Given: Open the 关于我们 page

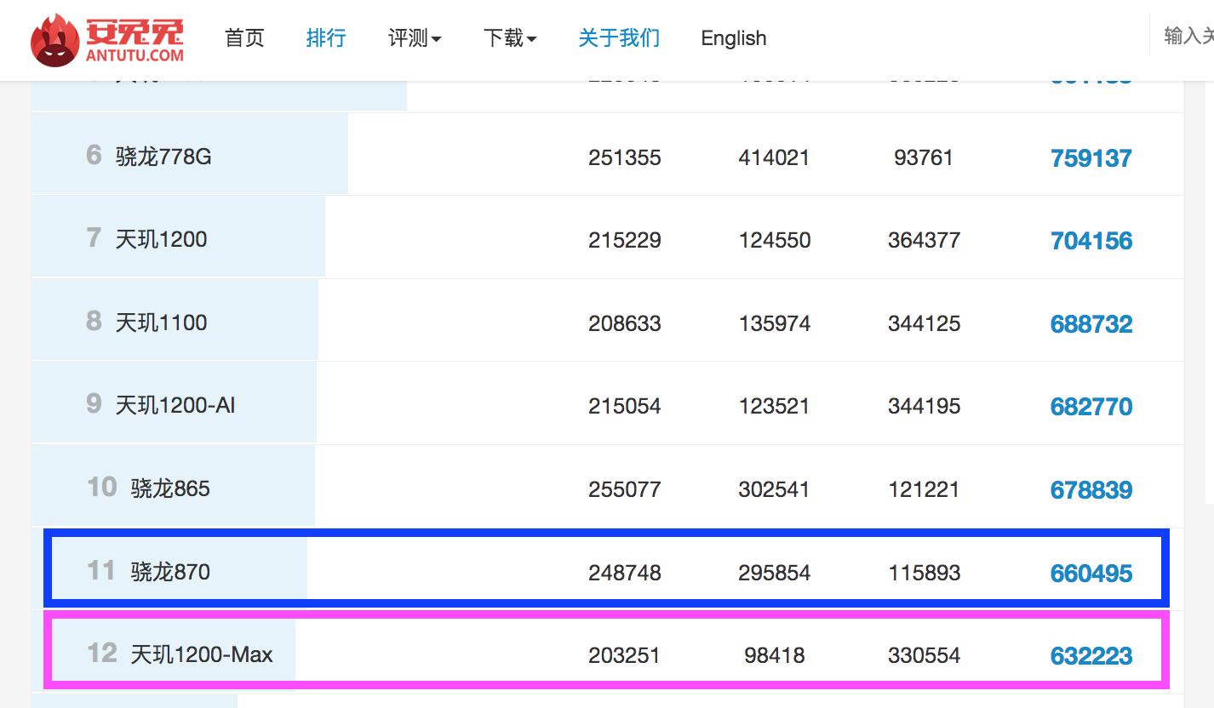Looking at the screenshot, I should point(619,38).
